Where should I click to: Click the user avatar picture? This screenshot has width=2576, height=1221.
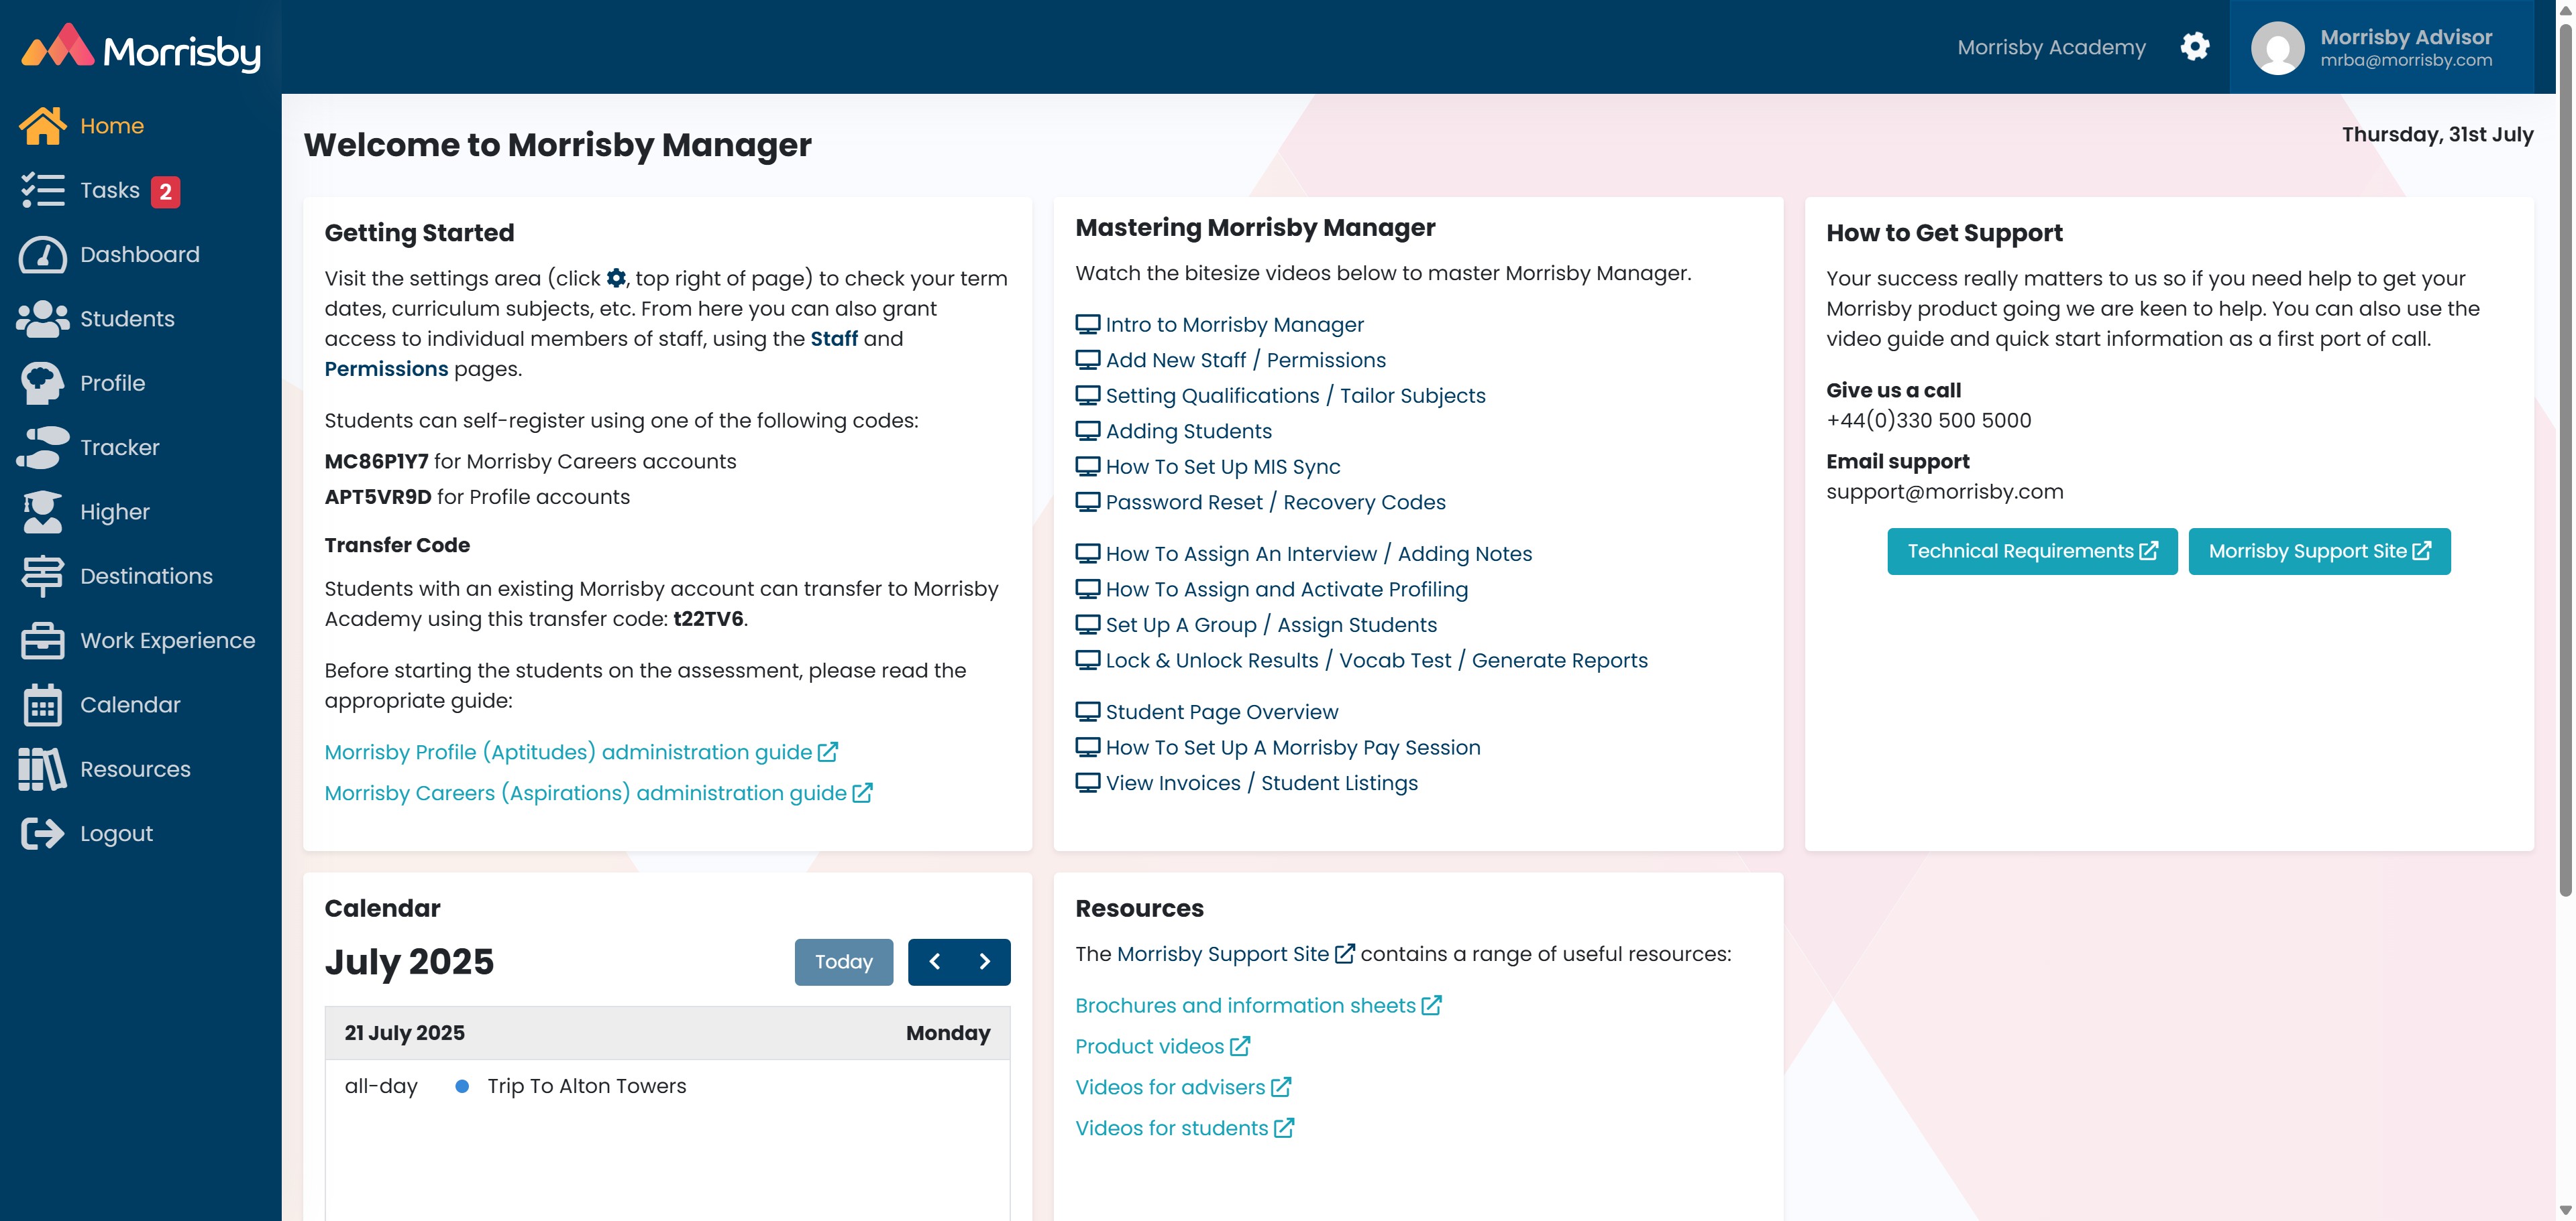pos(2277,48)
